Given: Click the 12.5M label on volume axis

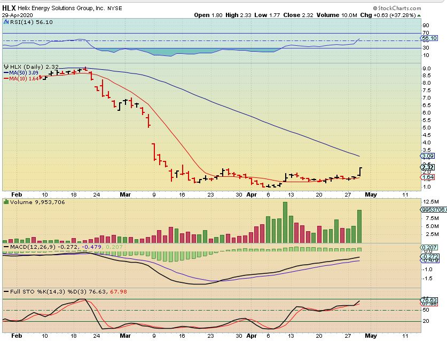Looking at the screenshot, I should (x=431, y=202).
